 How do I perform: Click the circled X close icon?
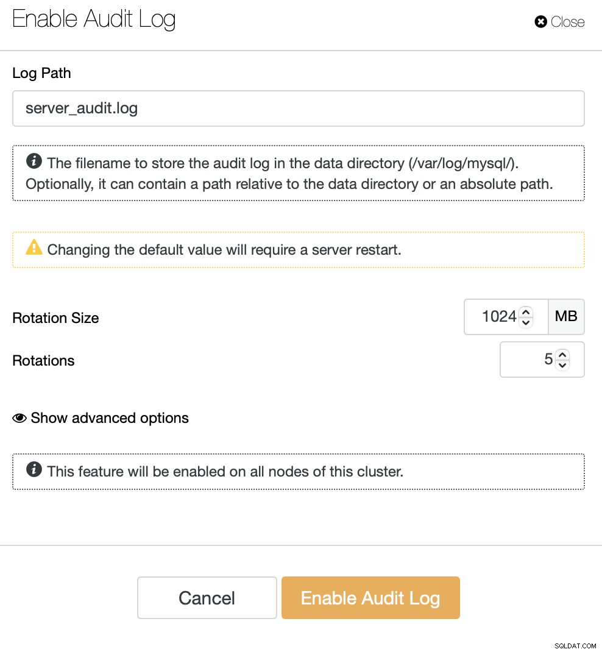click(540, 21)
